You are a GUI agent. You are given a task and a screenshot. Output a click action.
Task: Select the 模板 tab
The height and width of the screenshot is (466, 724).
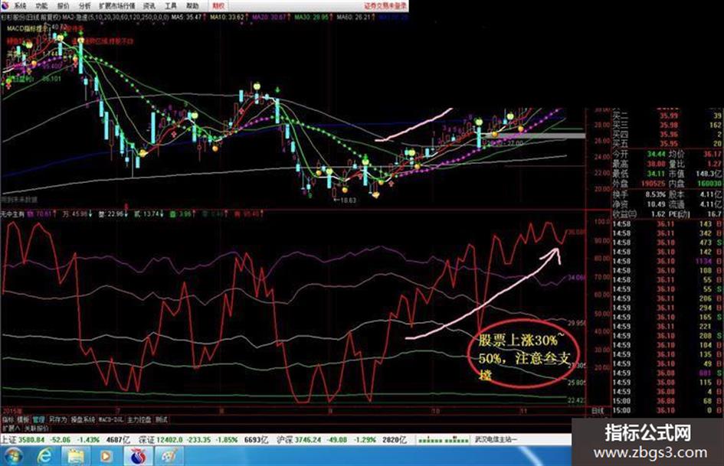pyautogui.click(x=23, y=419)
